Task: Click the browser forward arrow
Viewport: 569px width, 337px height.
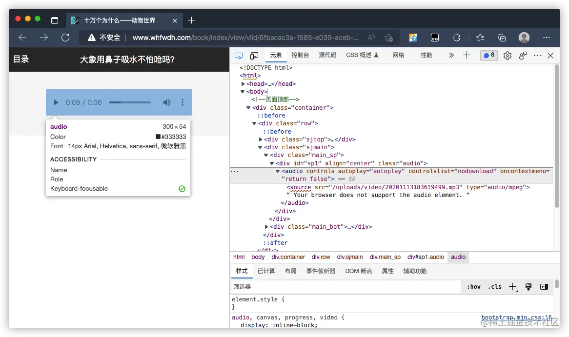Action: click(44, 38)
